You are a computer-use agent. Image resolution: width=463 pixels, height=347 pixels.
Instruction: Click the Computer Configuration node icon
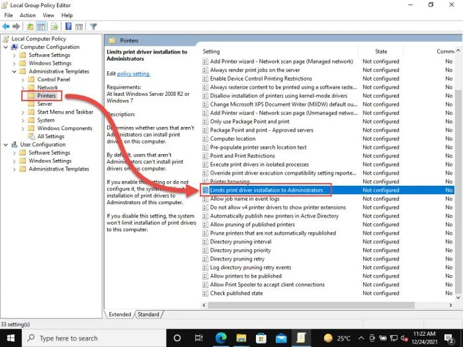point(14,47)
